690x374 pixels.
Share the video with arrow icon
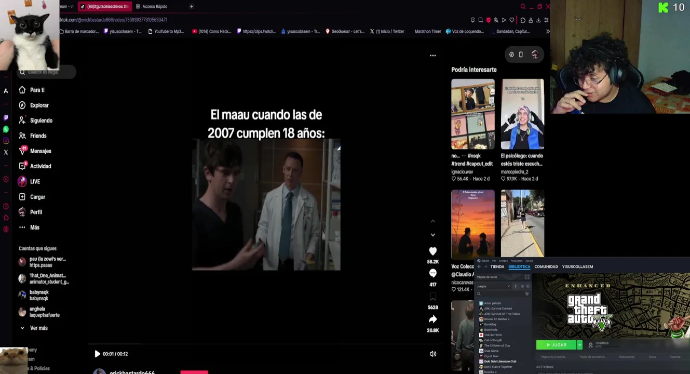click(433, 319)
